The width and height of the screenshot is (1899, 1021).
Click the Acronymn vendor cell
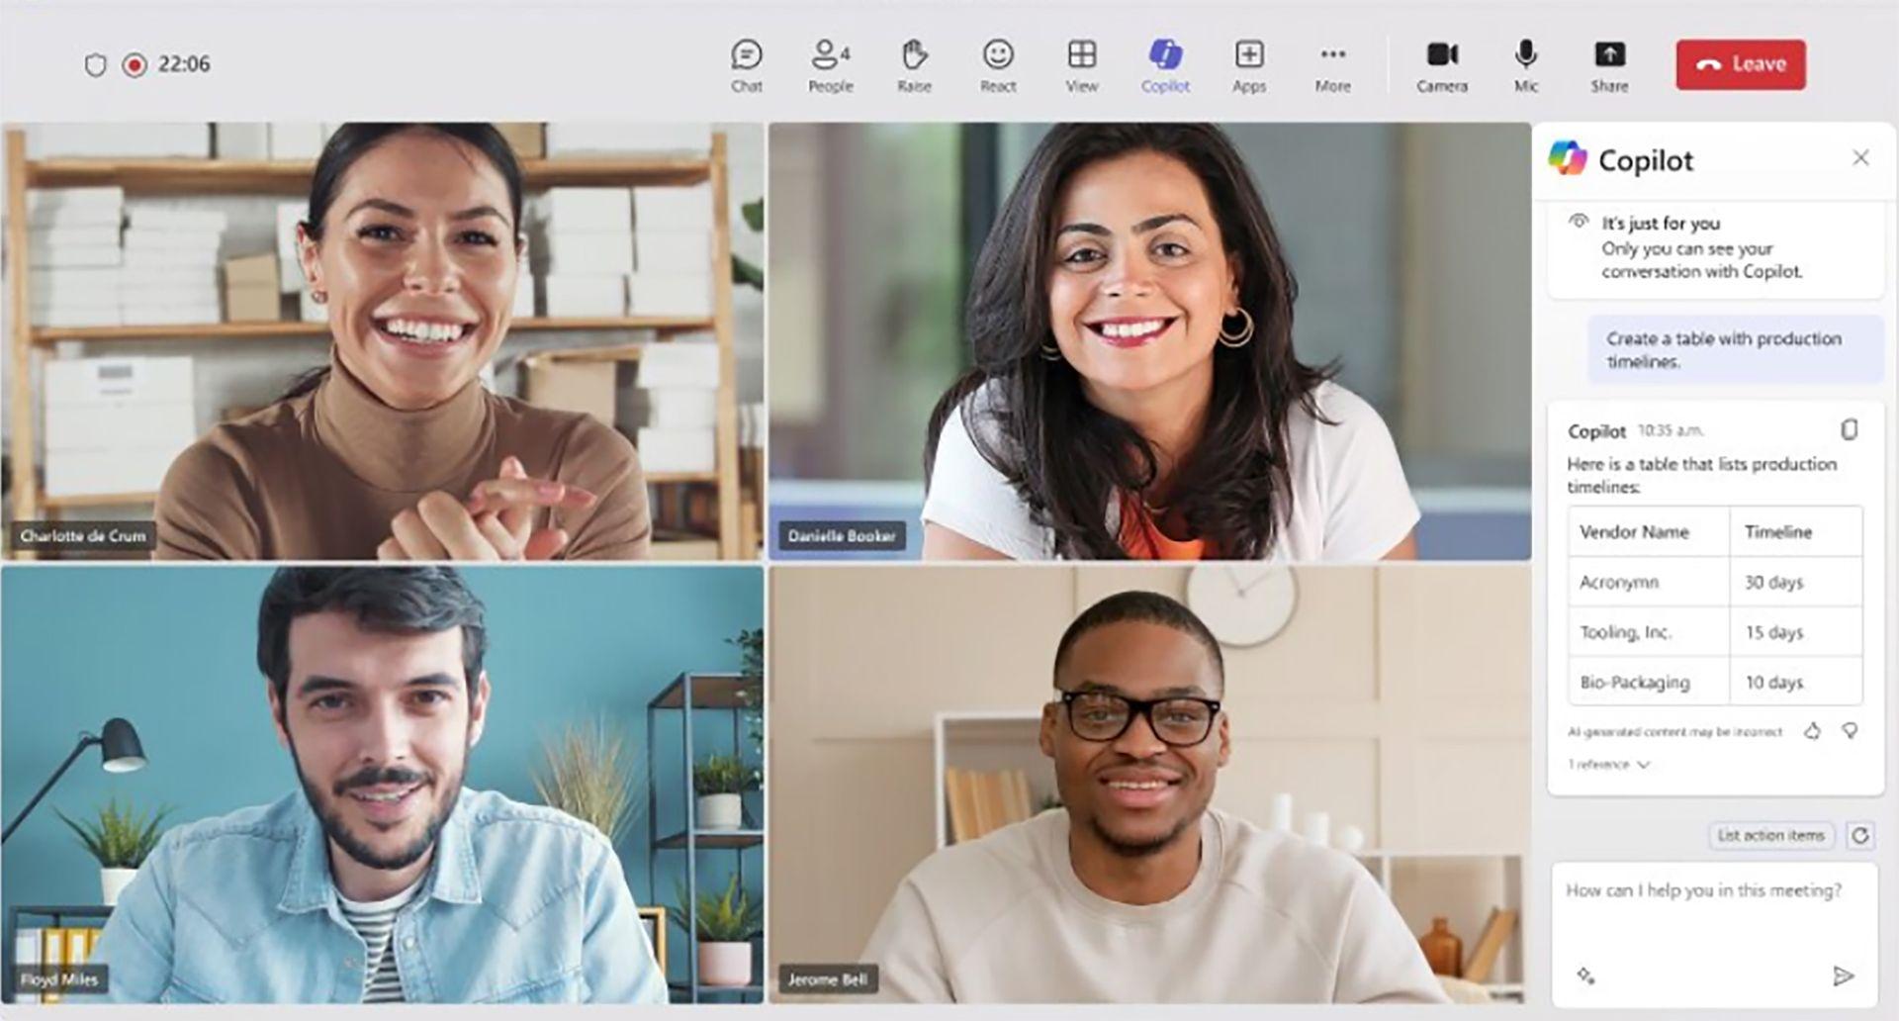(x=1649, y=582)
